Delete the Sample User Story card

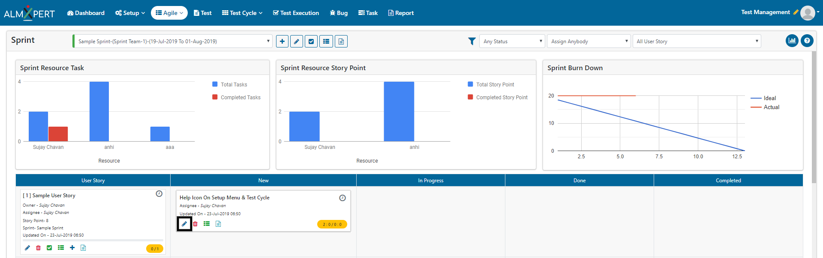pyautogui.click(x=39, y=248)
